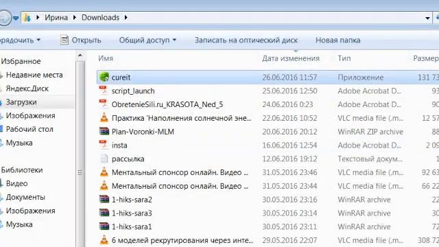The image size is (439, 247).
Task: Click VLC icon of 6 моделей рекрутирования file
Action: click(104, 240)
